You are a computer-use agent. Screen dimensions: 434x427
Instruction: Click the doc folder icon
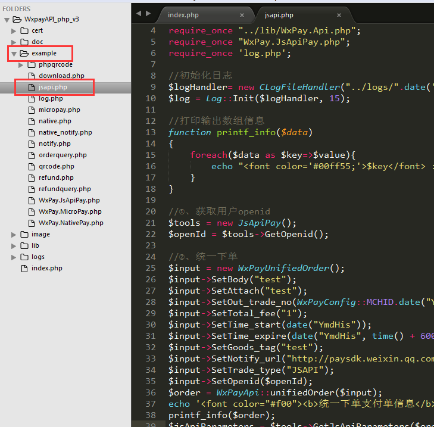click(24, 42)
